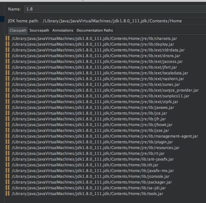Select the ext/cldrdata.jar classpath entry
Viewport: 206px width, 203px height.
pyautogui.click(x=98, y=50)
